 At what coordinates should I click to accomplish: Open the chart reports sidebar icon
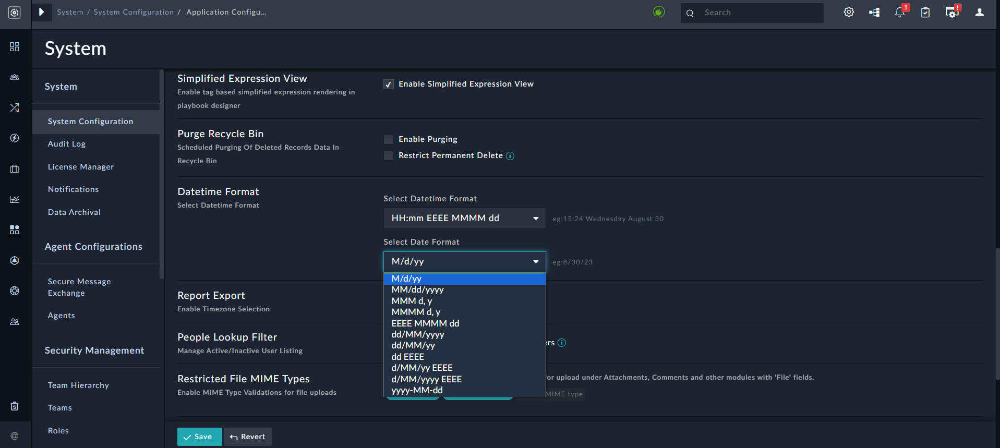coord(15,199)
